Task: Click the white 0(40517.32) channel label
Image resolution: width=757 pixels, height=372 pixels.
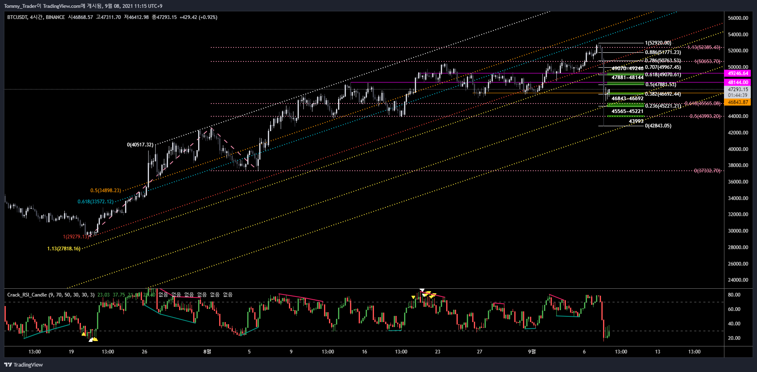Action: (x=140, y=145)
